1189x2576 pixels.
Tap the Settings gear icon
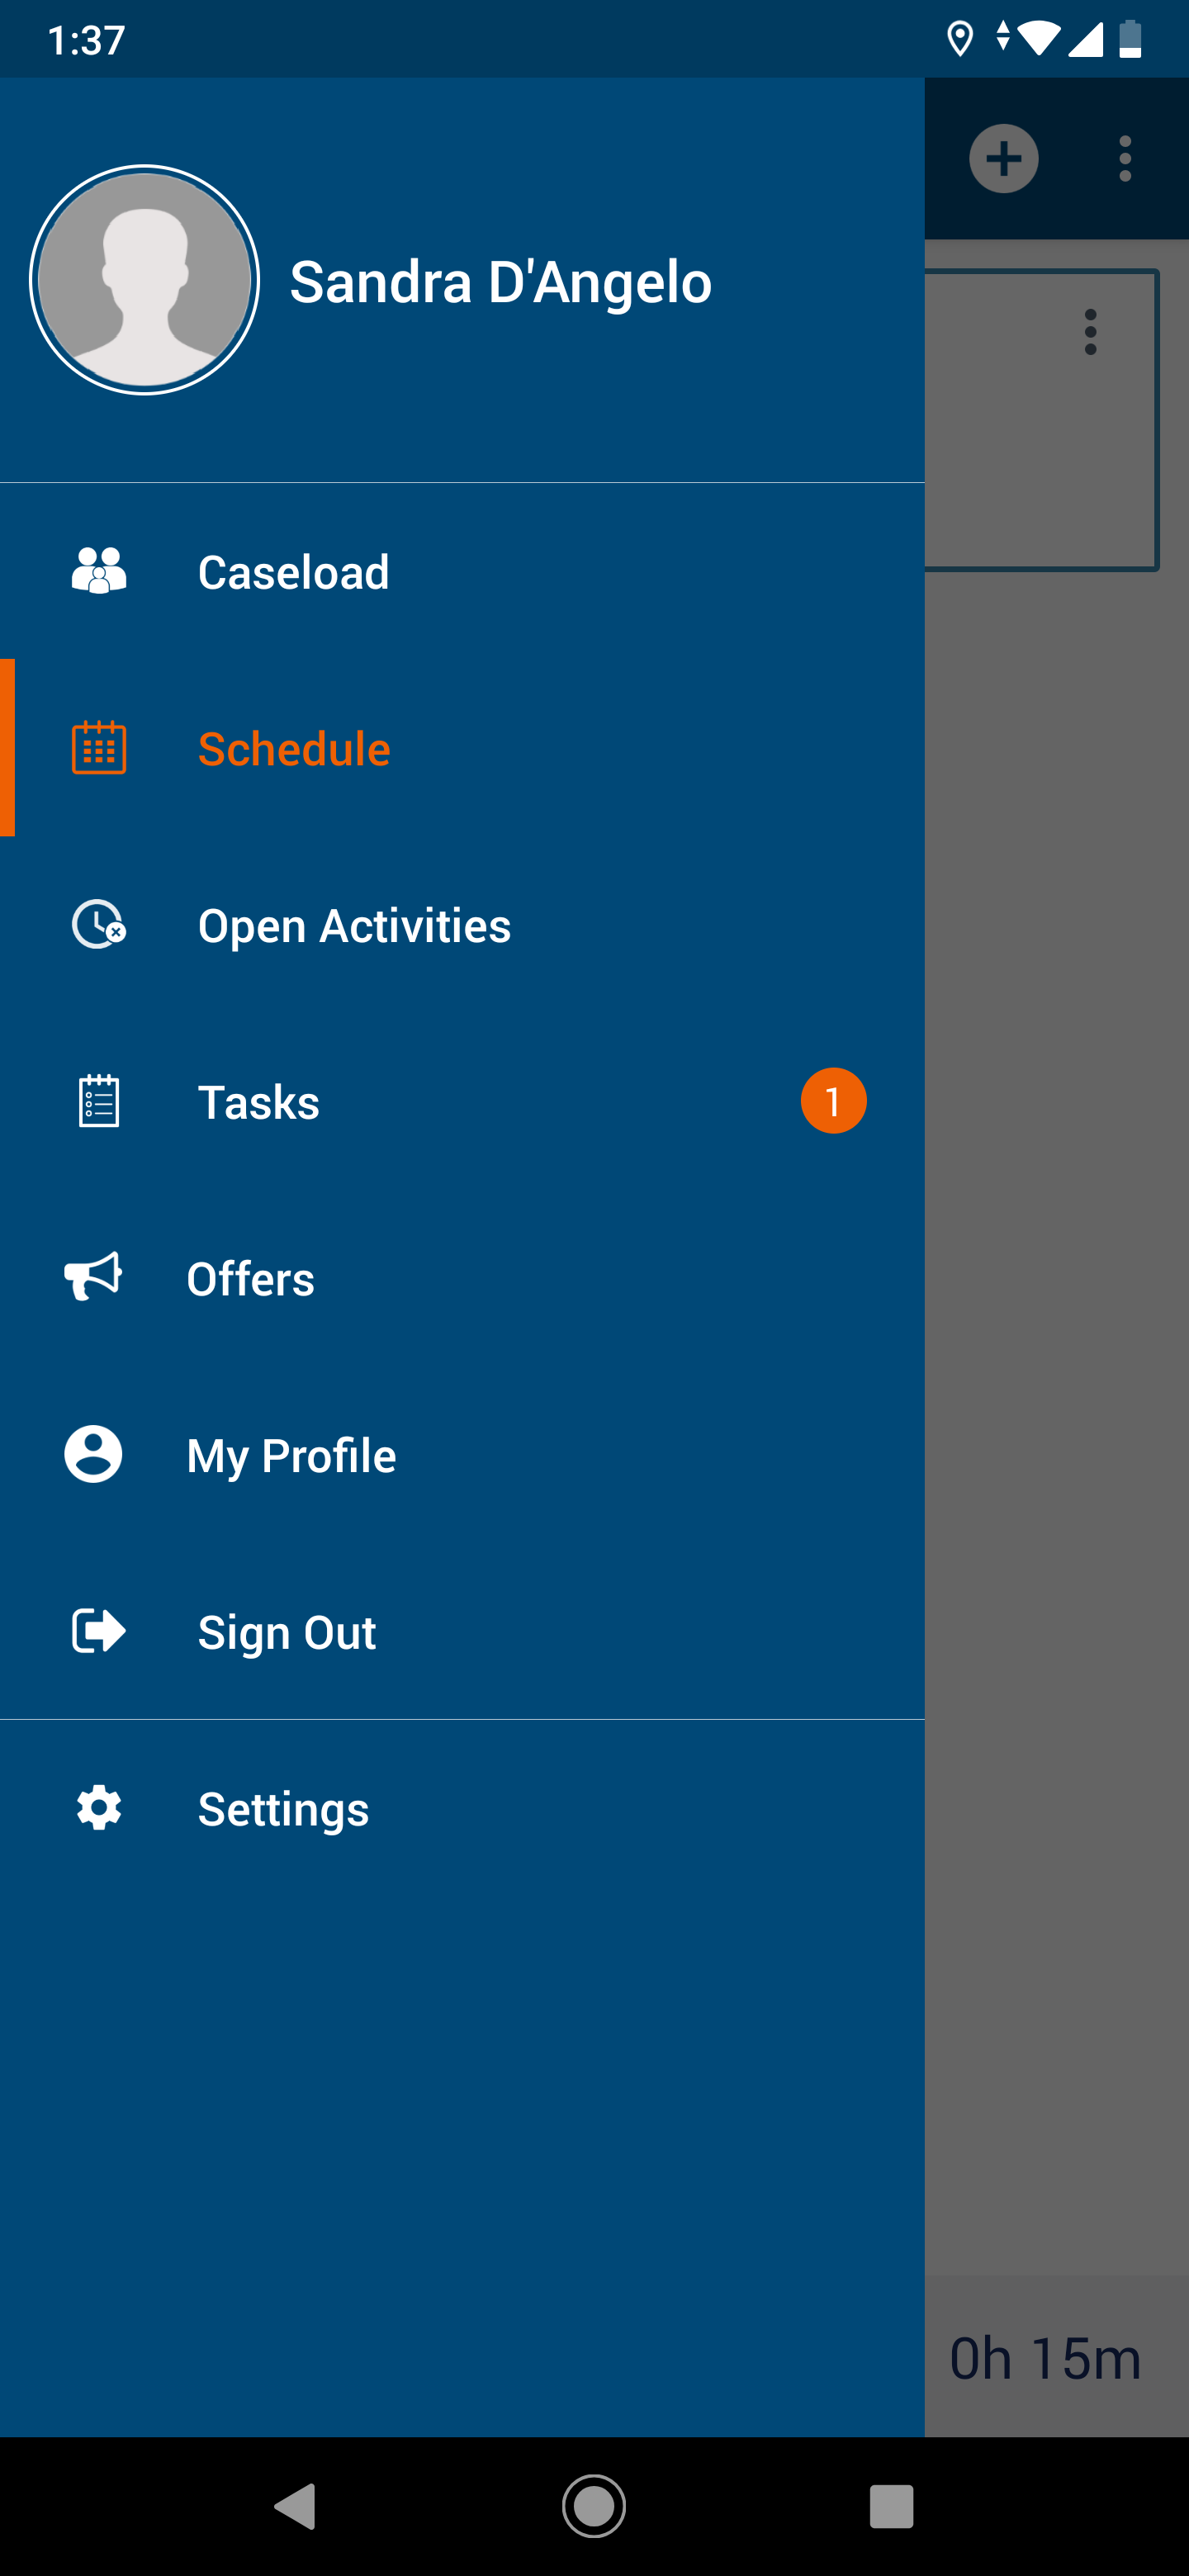tap(99, 1808)
